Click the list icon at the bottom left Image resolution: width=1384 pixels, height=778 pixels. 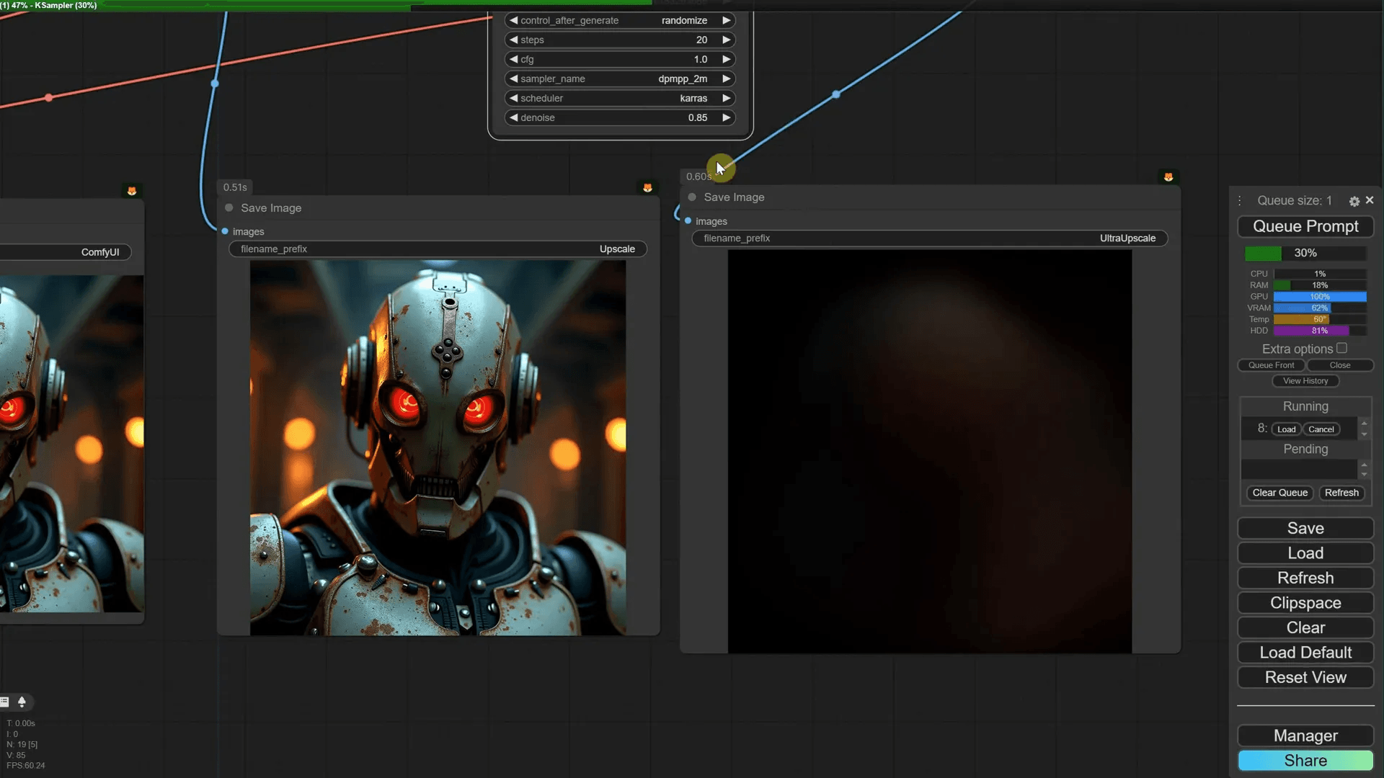[x=4, y=702]
